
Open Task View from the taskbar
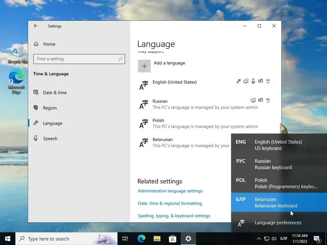point(125,239)
